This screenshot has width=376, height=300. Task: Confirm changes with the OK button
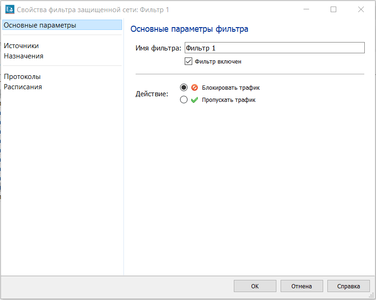click(x=255, y=286)
